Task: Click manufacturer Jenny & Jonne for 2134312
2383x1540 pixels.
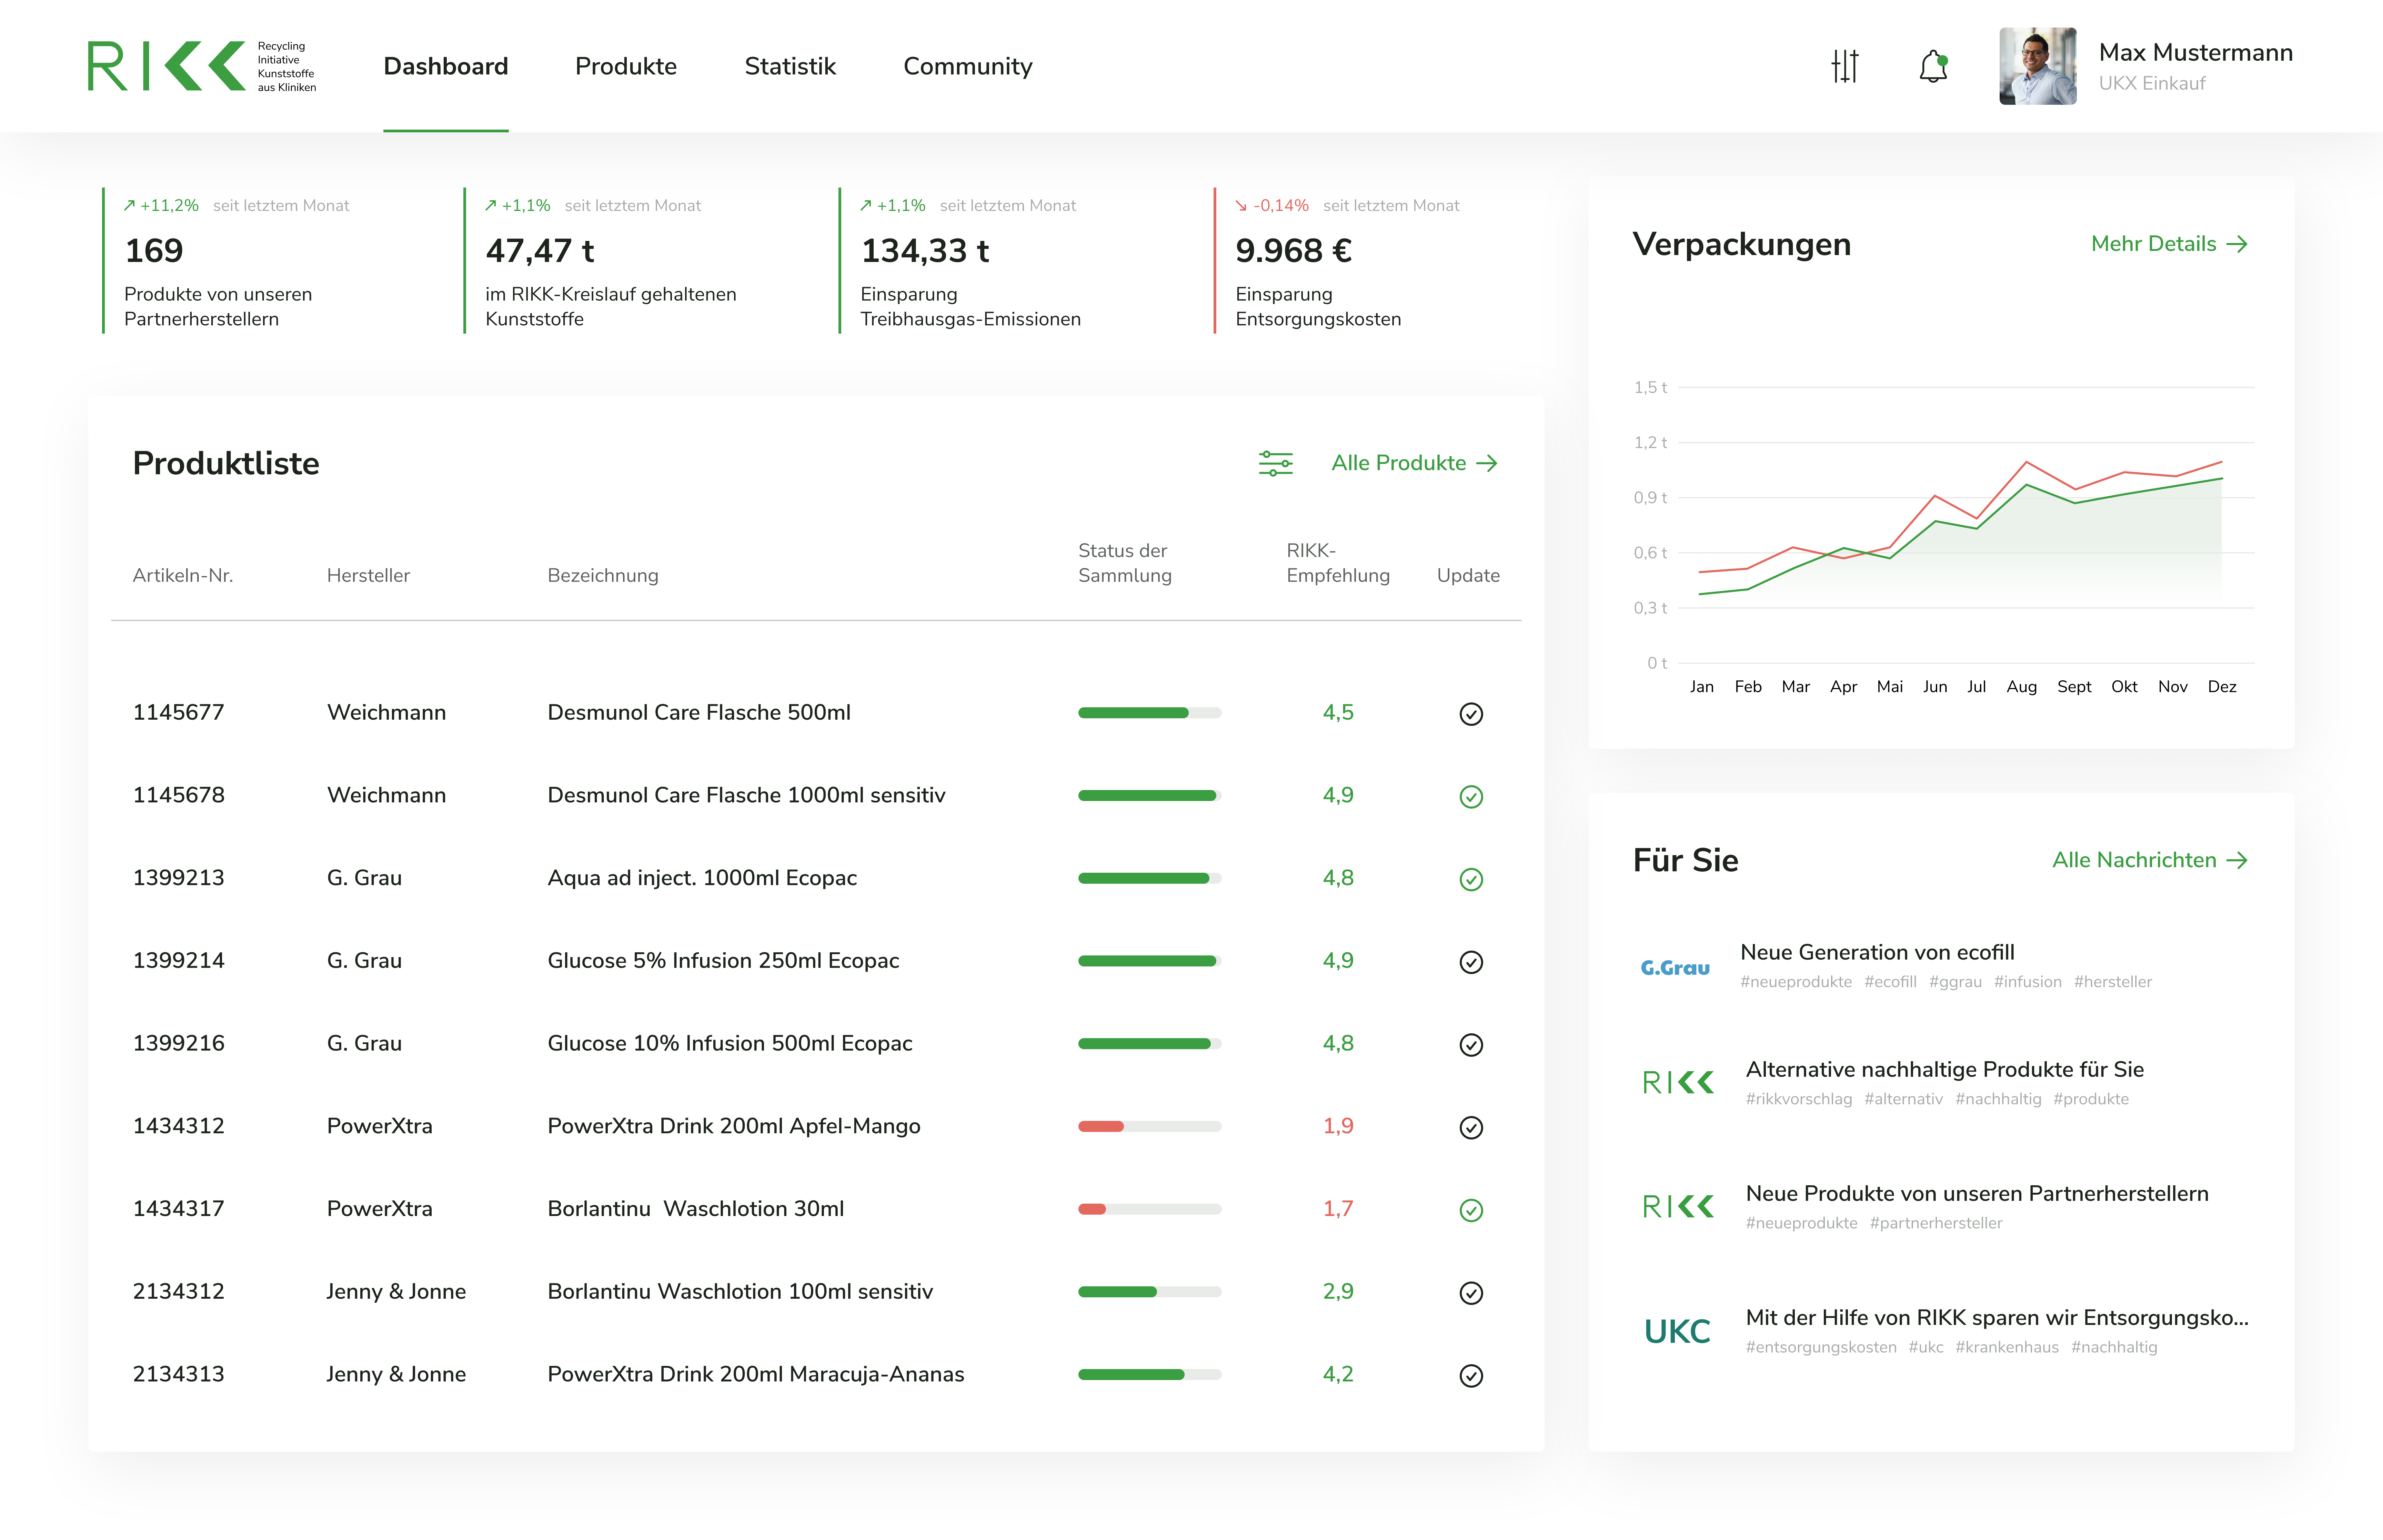Action: 396,1291
